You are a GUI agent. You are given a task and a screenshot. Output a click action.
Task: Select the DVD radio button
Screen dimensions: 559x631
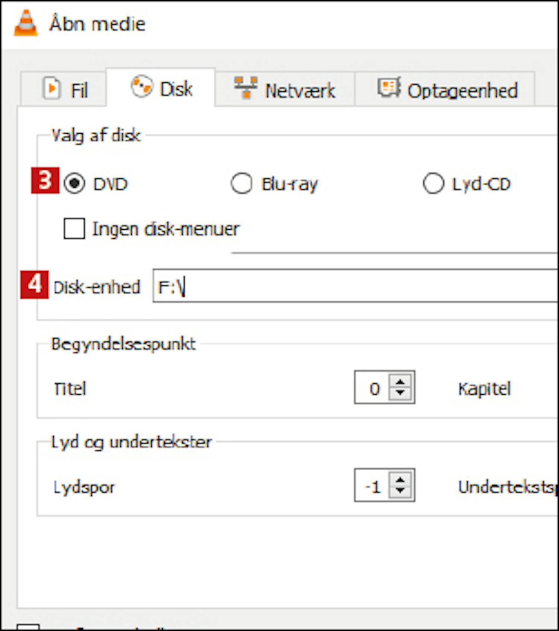(74, 184)
